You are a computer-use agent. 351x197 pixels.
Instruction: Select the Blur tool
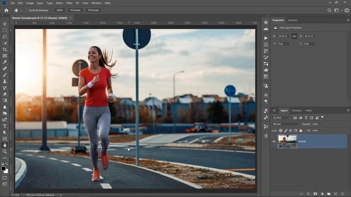click(5, 107)
